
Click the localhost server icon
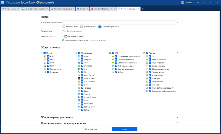tap(183, 2)
